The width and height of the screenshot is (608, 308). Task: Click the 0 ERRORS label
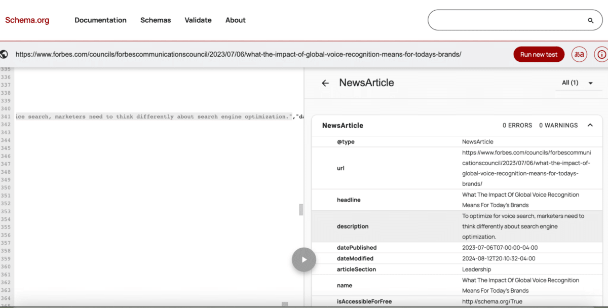click(x=517, y=125)
